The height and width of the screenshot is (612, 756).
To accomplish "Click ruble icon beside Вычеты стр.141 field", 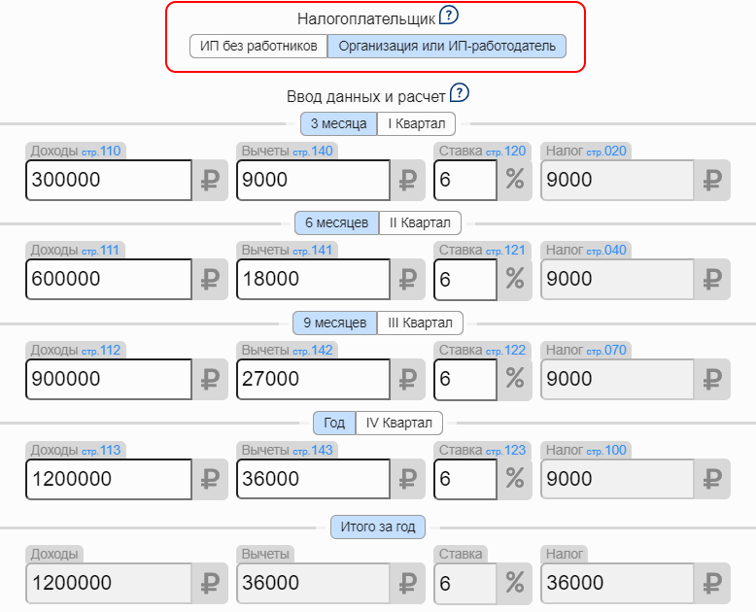I will tap(408, 280).
